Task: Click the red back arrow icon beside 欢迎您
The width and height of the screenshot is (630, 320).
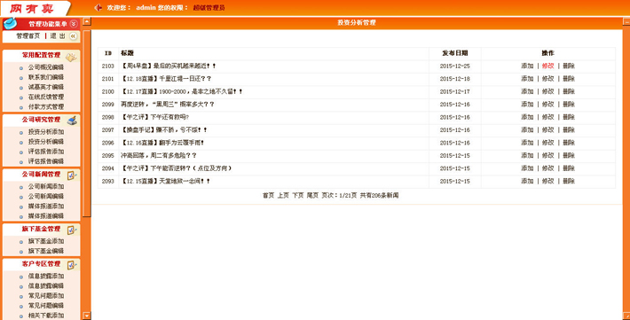Action: click(98, 8)
